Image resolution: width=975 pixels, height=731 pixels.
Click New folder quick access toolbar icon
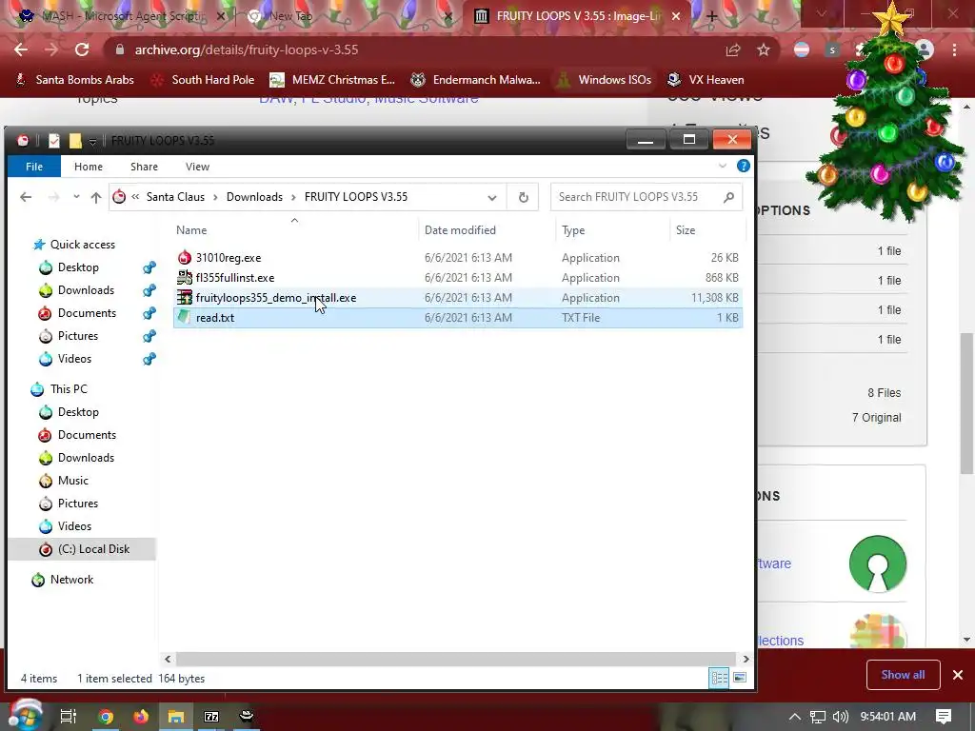pyautogui.click(x=75, y=141)
